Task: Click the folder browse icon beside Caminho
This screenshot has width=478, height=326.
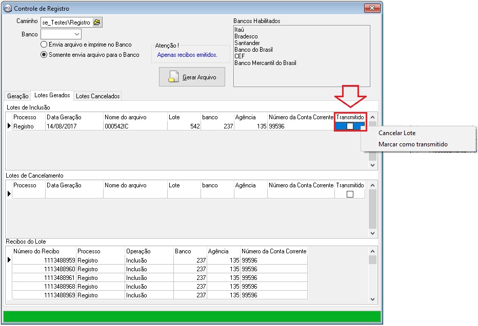Action: pos(97,22)
